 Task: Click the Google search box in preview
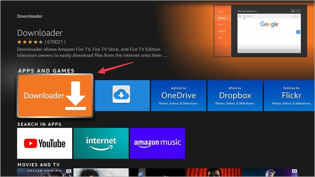[x=267, y=32]
